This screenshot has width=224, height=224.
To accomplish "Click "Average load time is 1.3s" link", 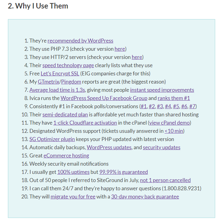I will 57,90.
